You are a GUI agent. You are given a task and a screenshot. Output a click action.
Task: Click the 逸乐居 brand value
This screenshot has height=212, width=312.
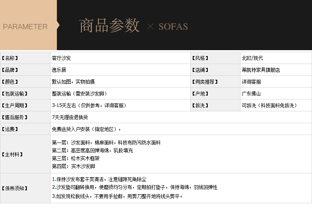[59, 70]
